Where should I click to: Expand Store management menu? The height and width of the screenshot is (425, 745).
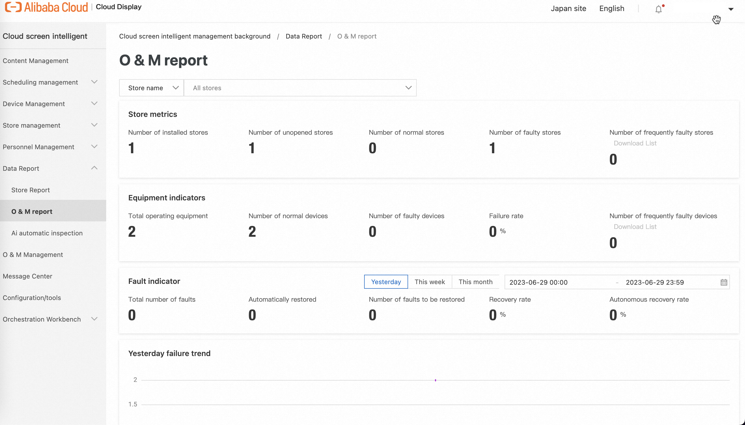pyautogui.click(x=53, y=126)
